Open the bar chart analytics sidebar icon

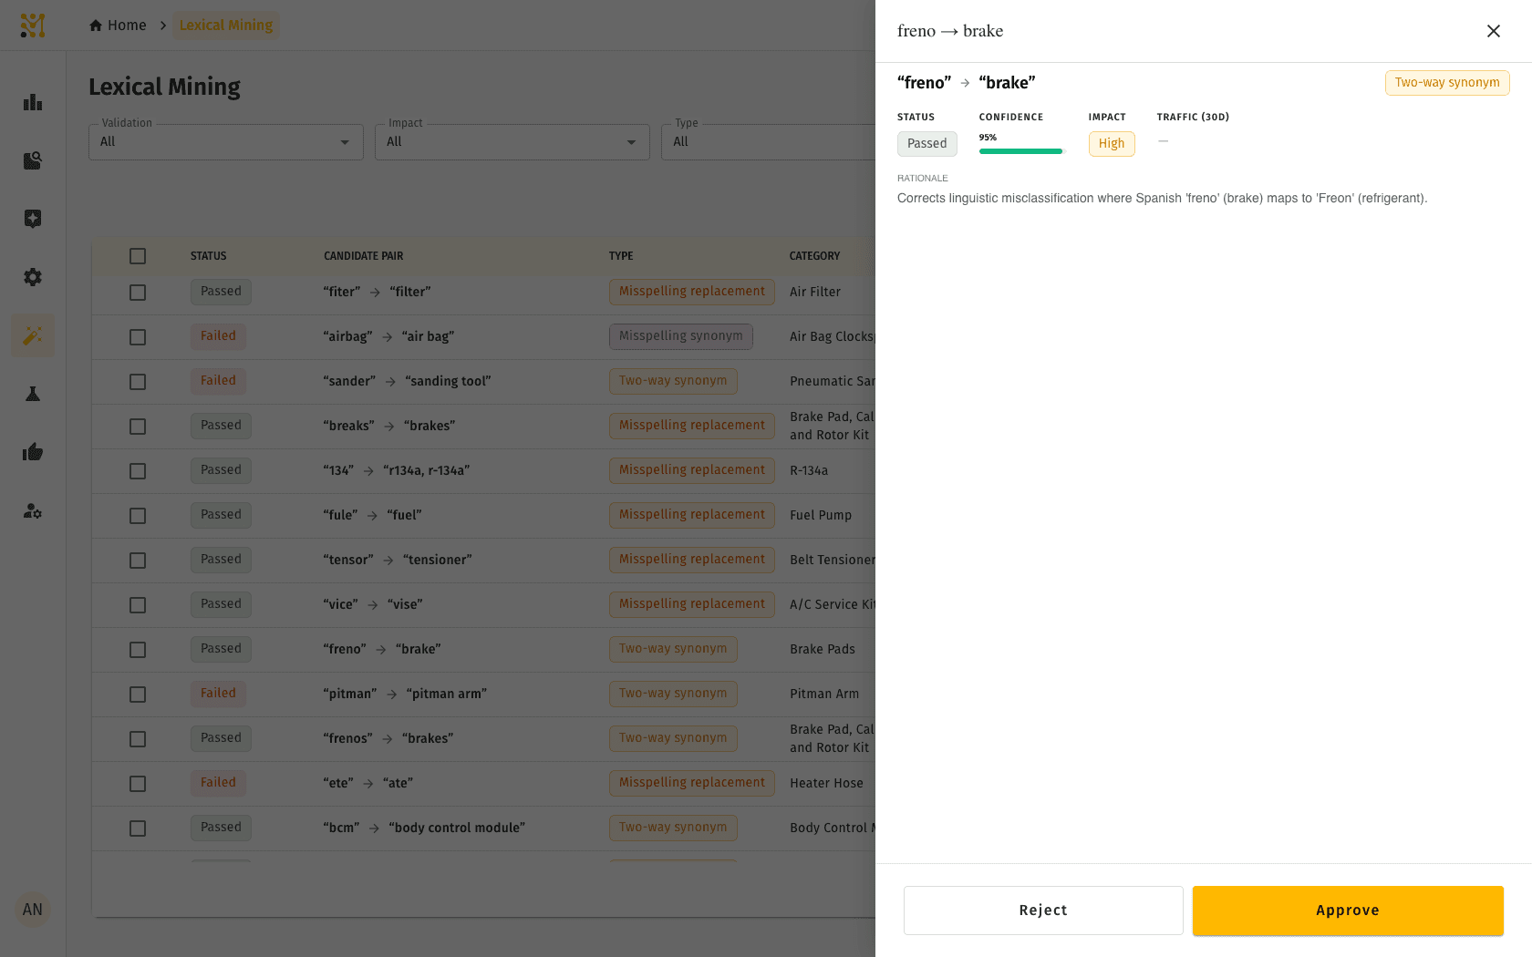pos(33,102)
